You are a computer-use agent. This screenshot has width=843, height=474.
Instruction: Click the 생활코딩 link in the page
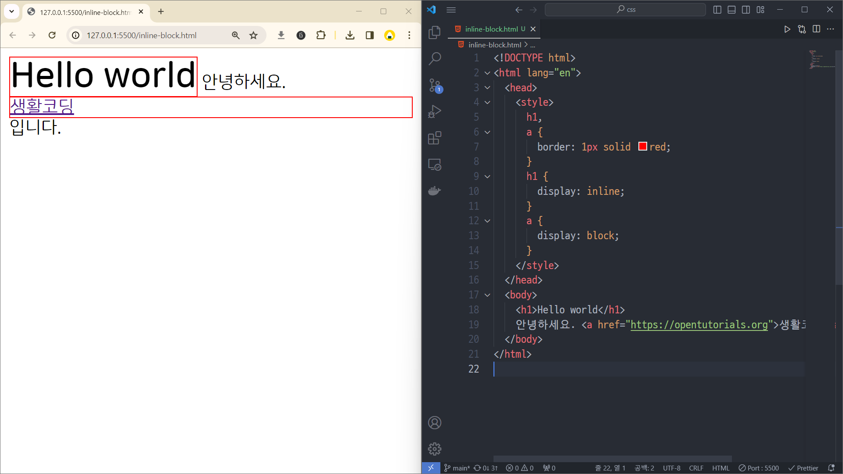point(42,106)
